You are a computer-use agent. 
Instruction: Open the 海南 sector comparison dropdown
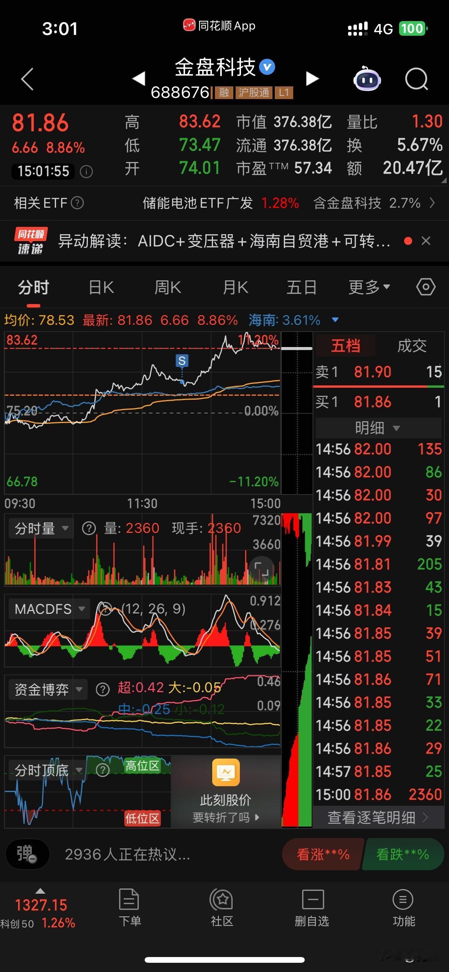[335, 319]
